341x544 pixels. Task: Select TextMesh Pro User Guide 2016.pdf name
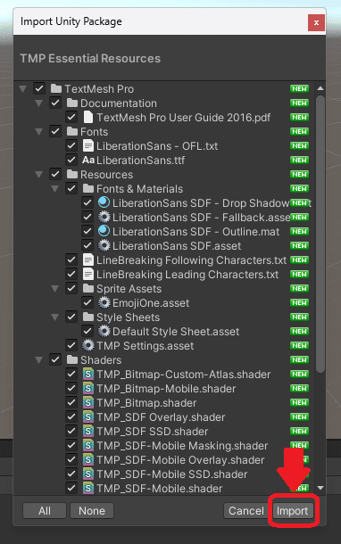pyautogui.click(x=183, y=117)
